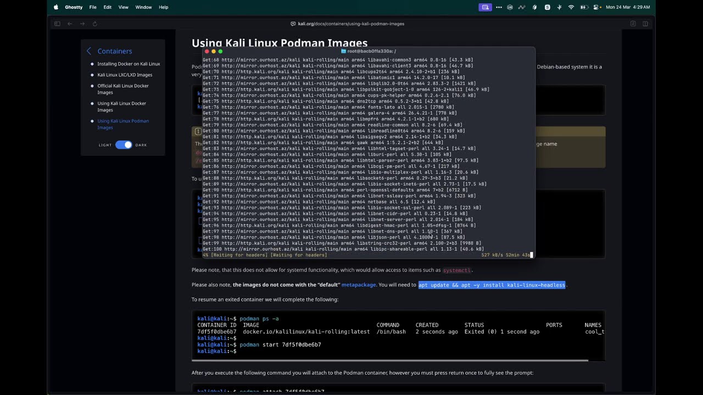Click the back chevron beside Containers
This screenshot has width=703, height=395.
pyautogui.click(x=89, y=51)
